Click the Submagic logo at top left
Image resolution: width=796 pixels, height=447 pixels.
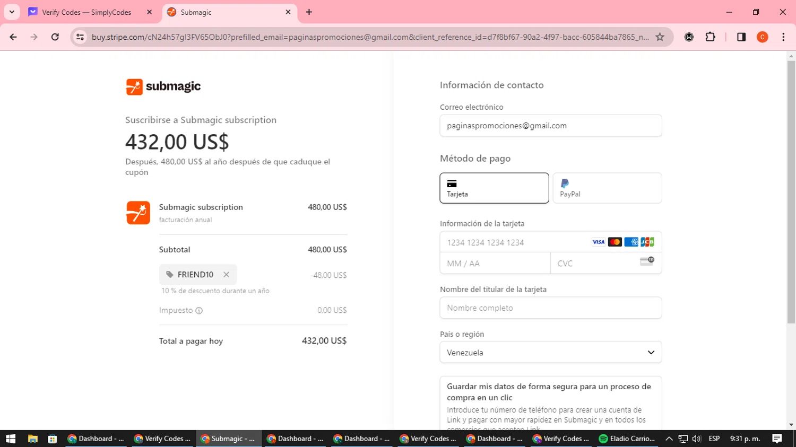(163, 86)
